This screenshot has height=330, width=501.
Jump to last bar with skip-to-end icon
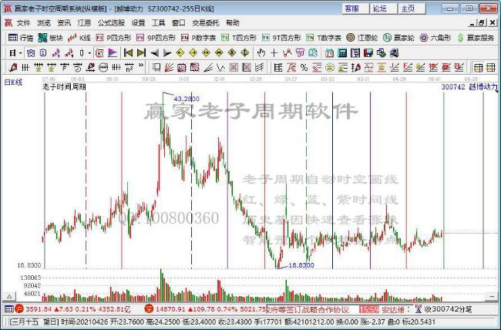[141, 52]
